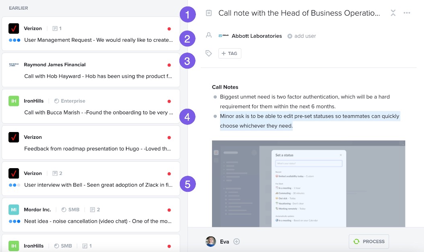The width and height of the screenshot is (424, 252).
Task: Add a tag with the + TAG button
Action: pos(230,53)
